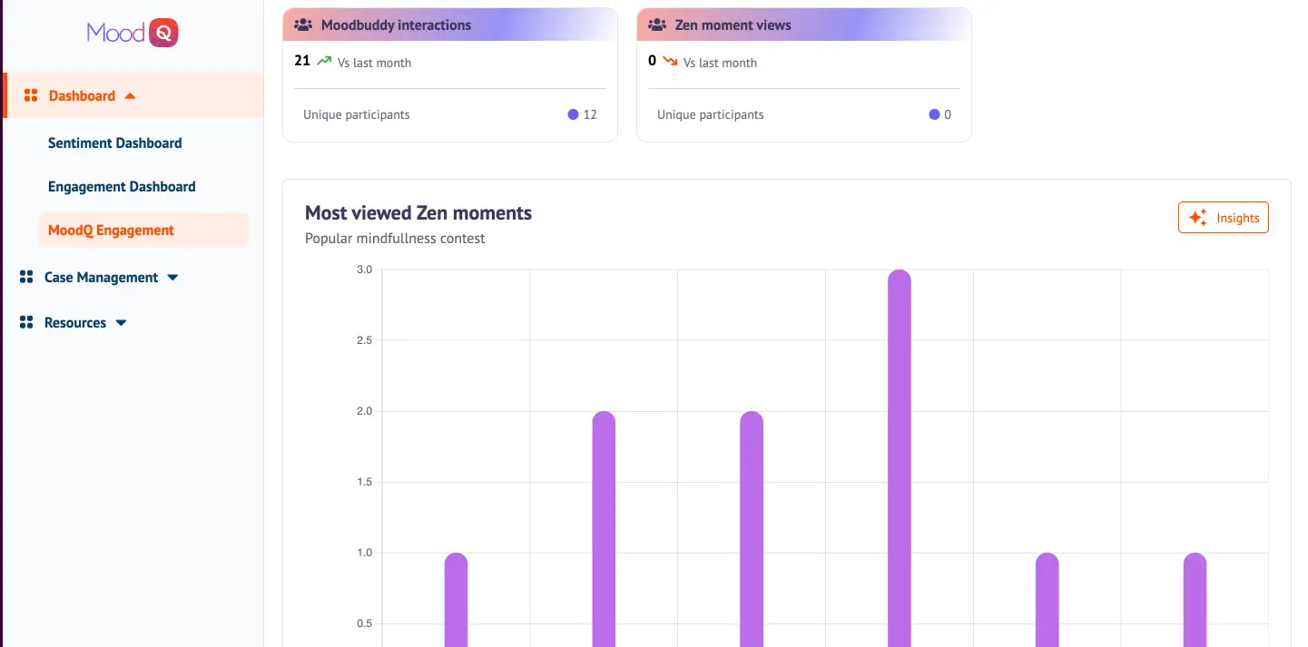
Task: Open Insights for Most viewed Zen moments
Action: pyautogui.click(x=1223, y=218)
